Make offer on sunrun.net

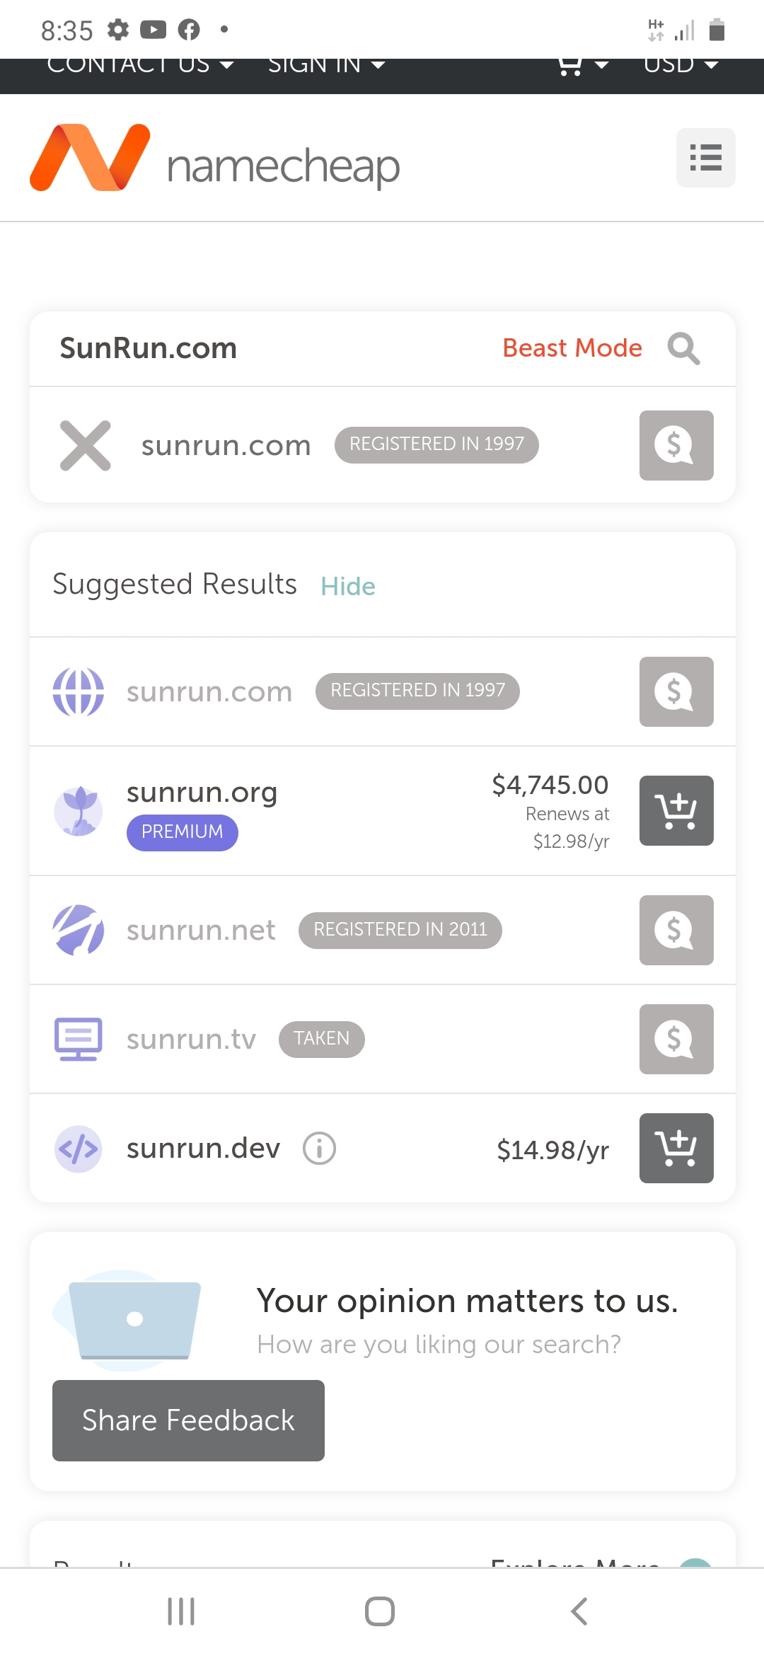(x=676, y=930)
